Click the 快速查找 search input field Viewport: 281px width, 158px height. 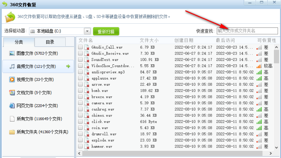pyautogui.click(x=247, y=31)
